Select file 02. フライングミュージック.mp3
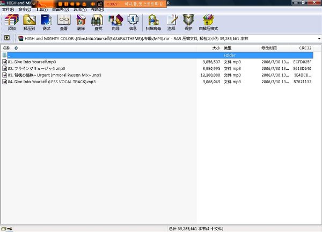This screenshot has width=322, height=232. click(157, 68)
